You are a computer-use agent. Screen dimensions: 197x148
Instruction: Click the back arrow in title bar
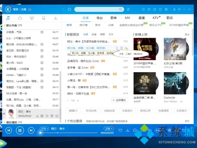(63, 9)
